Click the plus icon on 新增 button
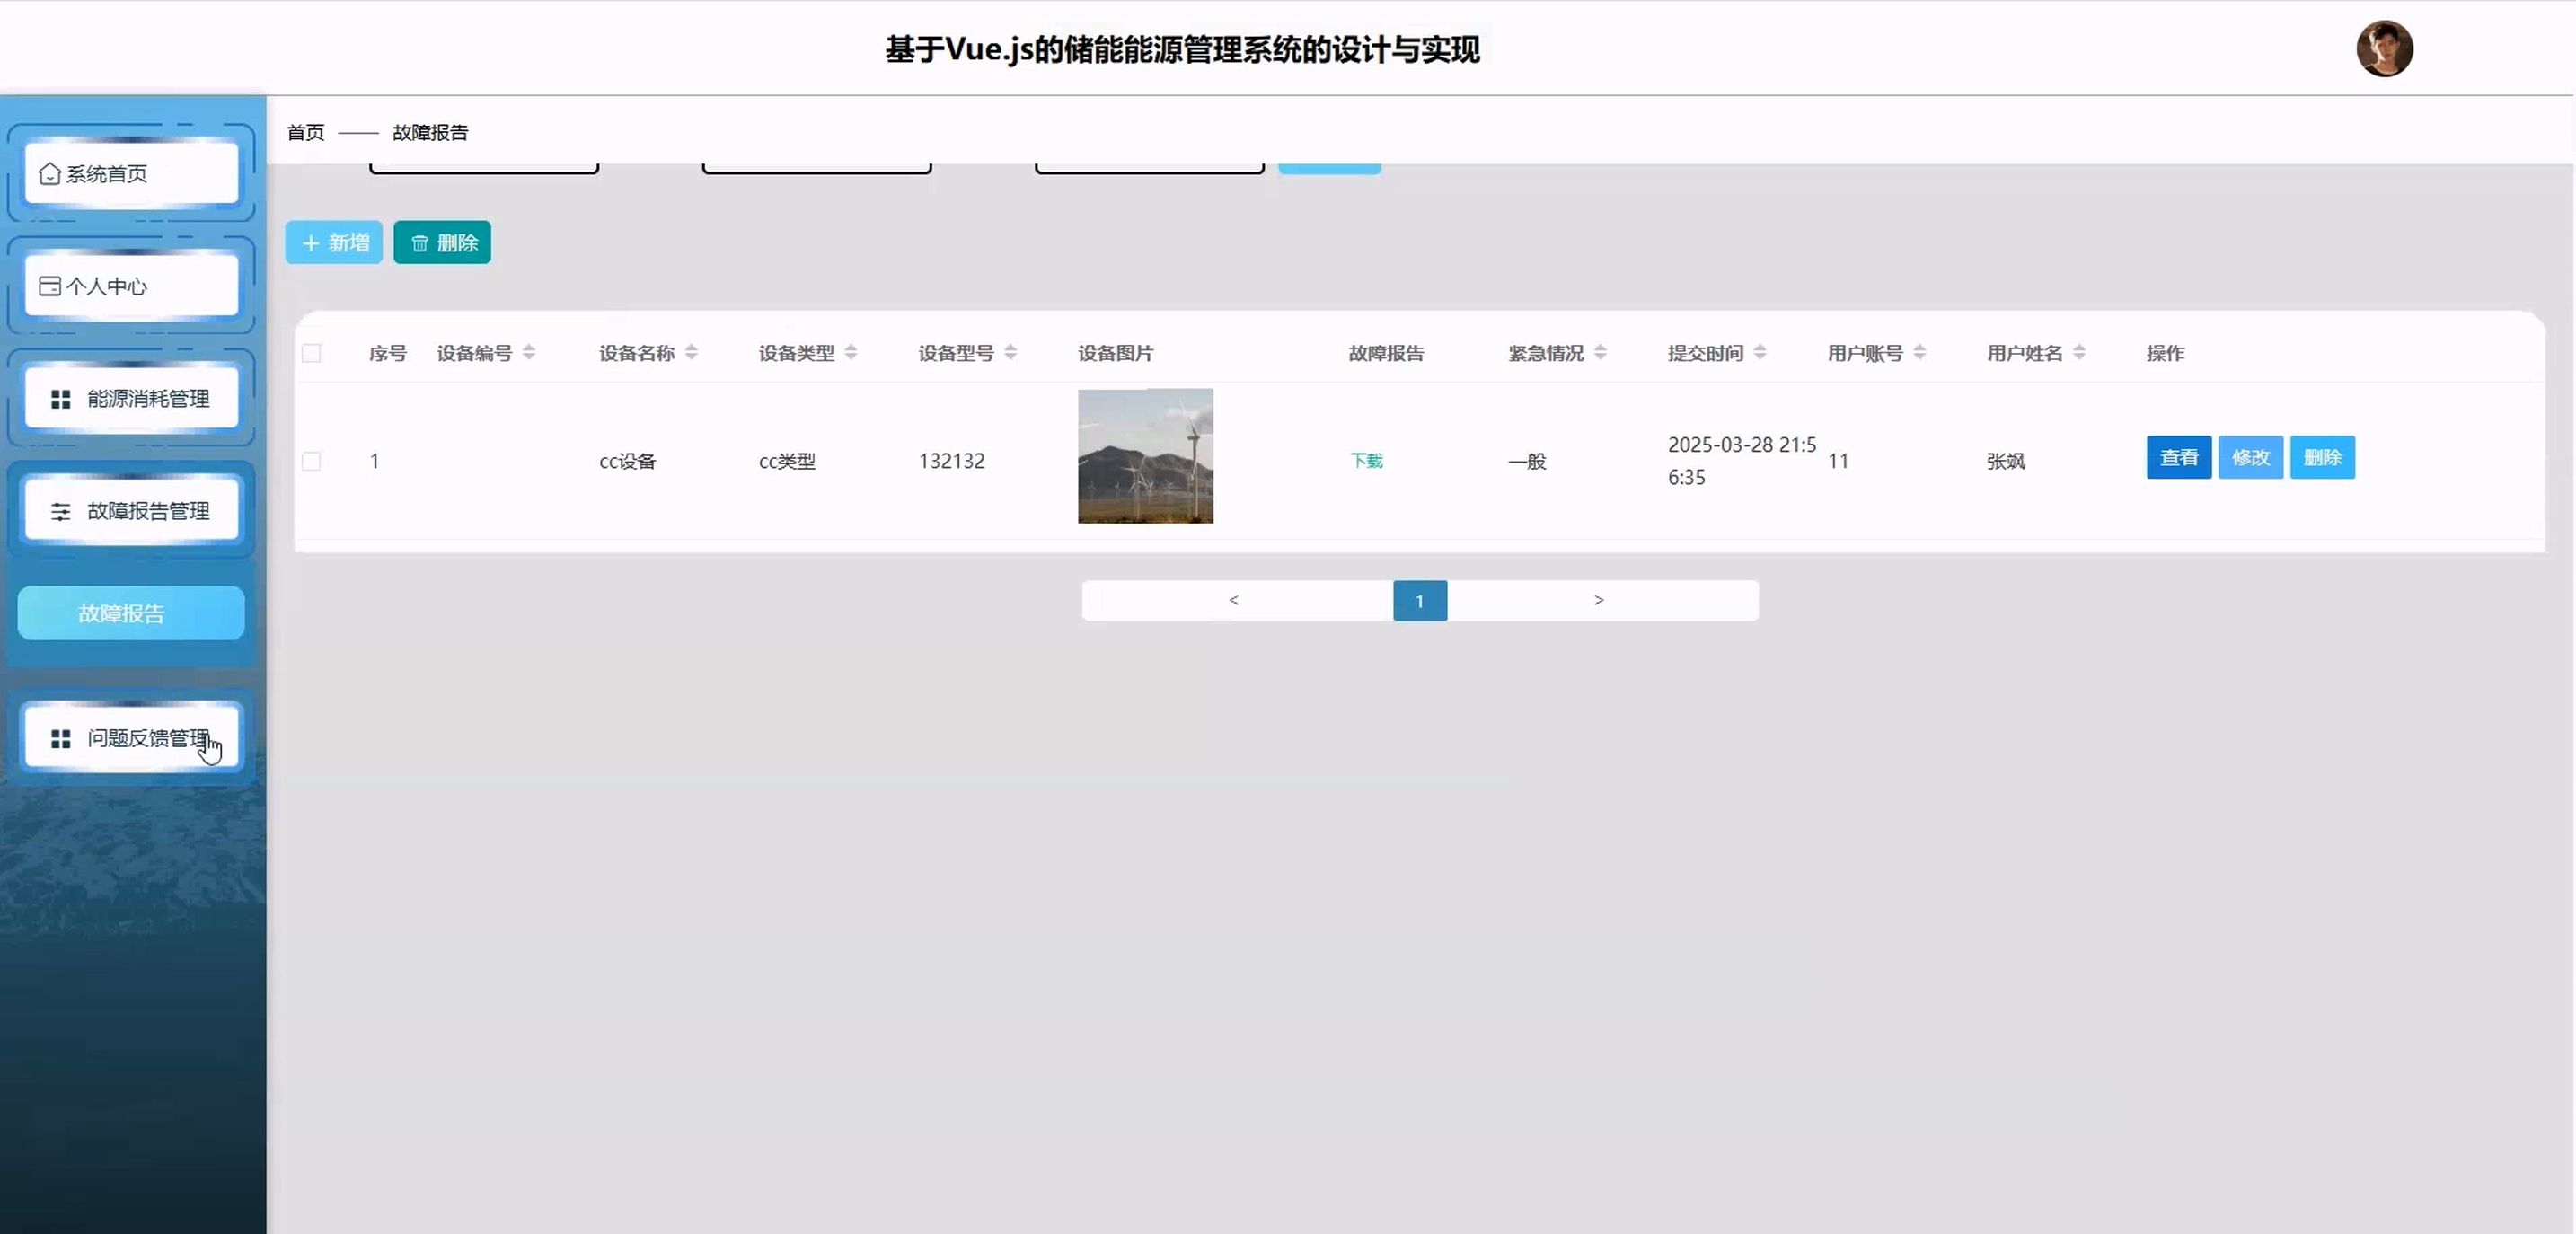2576x1234 pixels. tap(311, 243)
